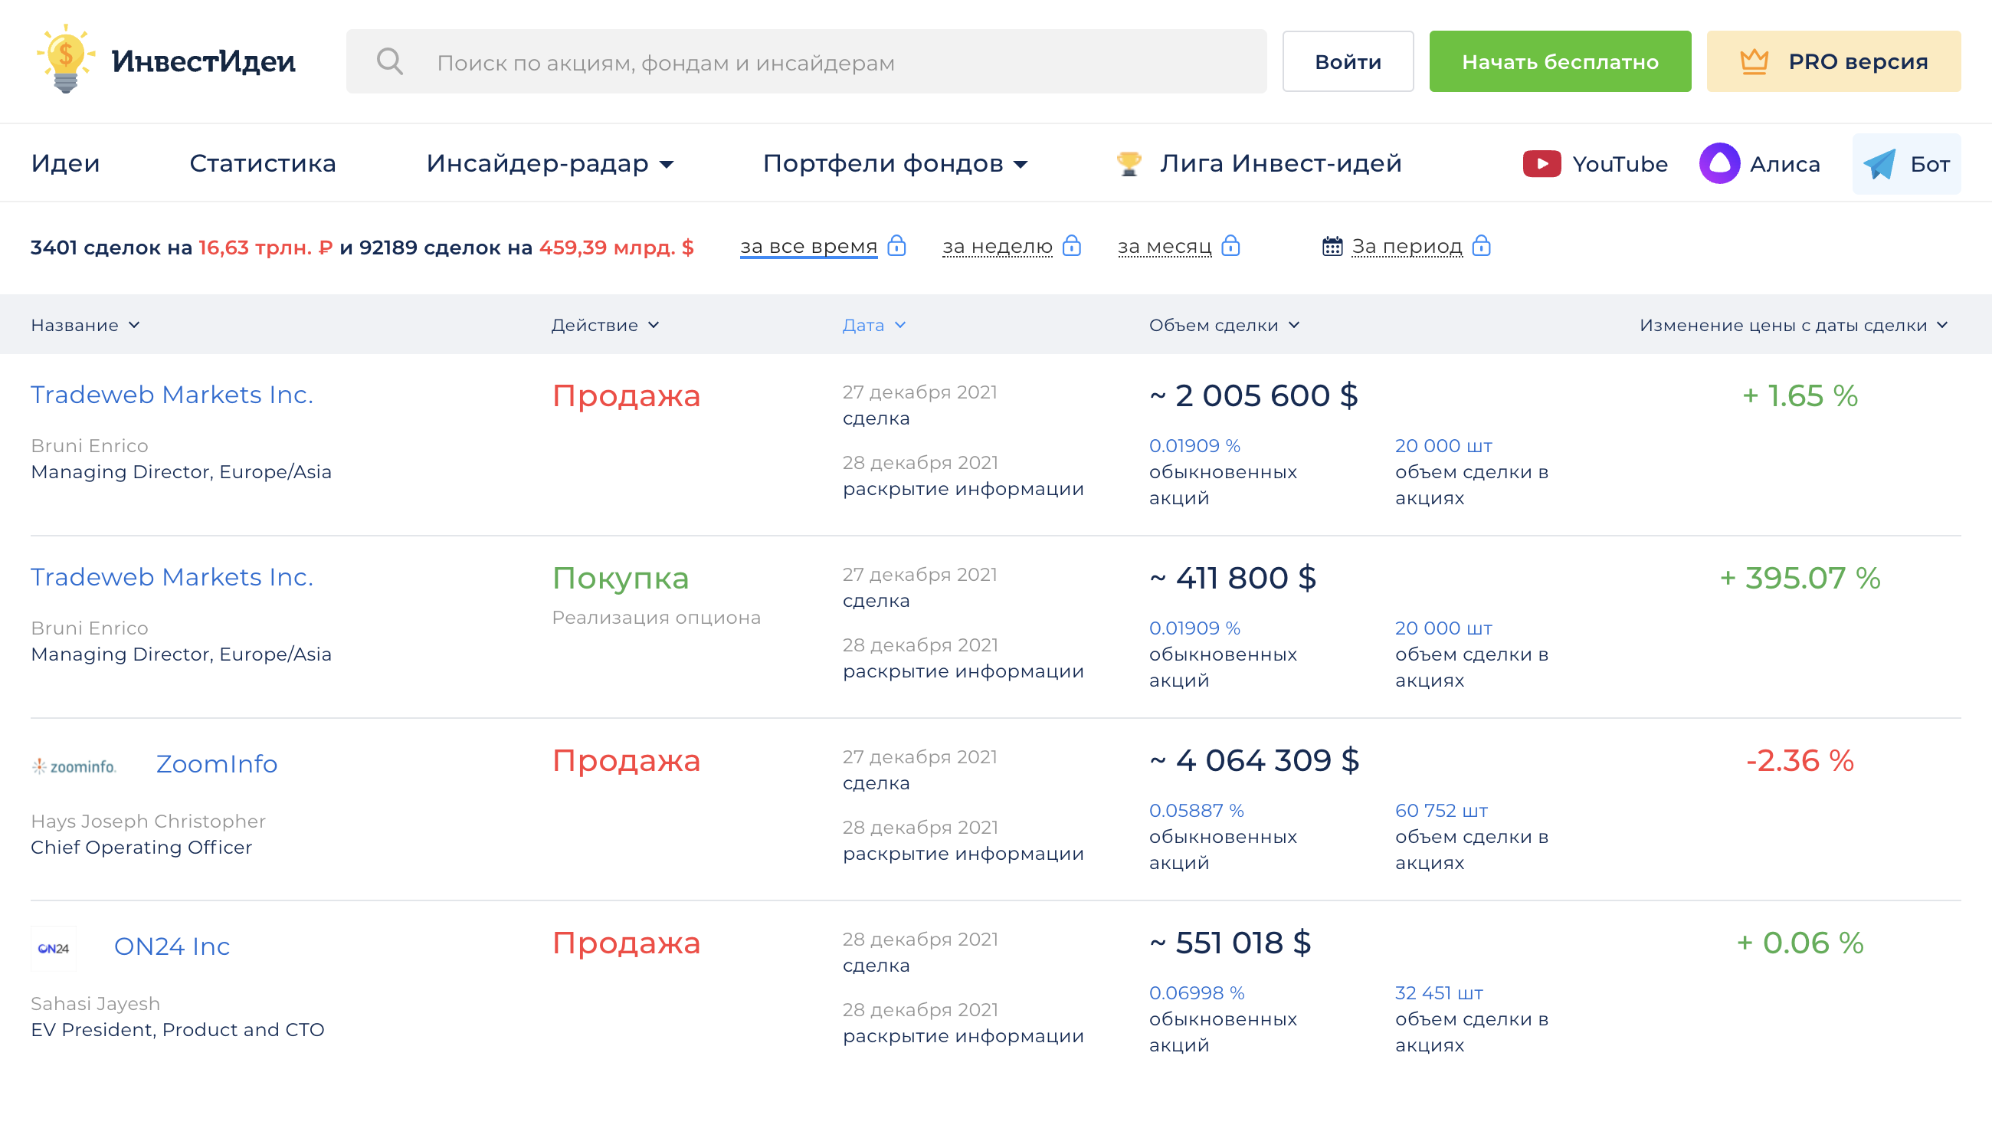This screenshot has width=1992, height=1125.
Task: Click the ON24 company logo
Action: tap(54, 948)
